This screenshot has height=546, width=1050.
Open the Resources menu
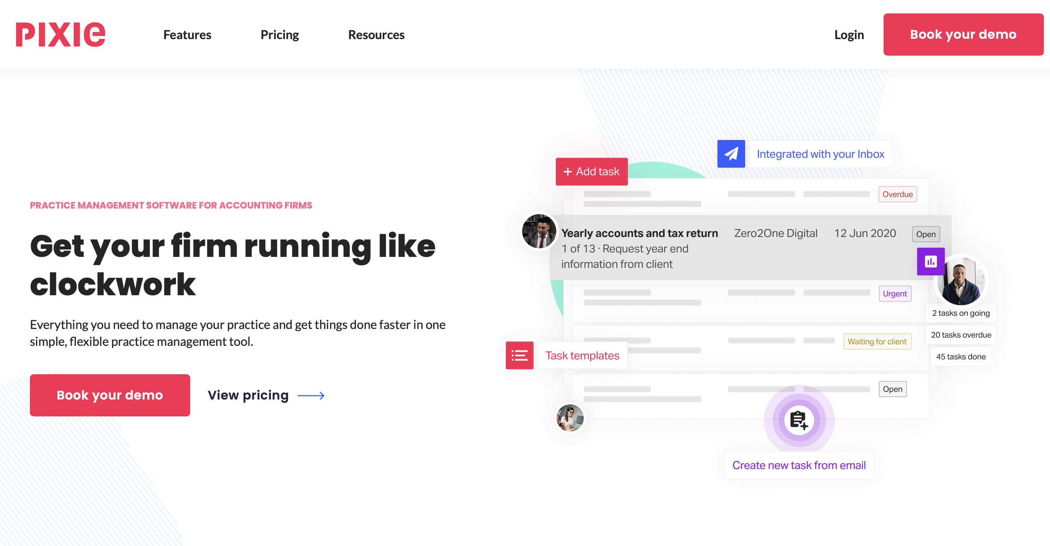(376, 35)
